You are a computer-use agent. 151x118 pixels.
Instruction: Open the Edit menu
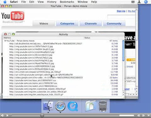[31, 2]
